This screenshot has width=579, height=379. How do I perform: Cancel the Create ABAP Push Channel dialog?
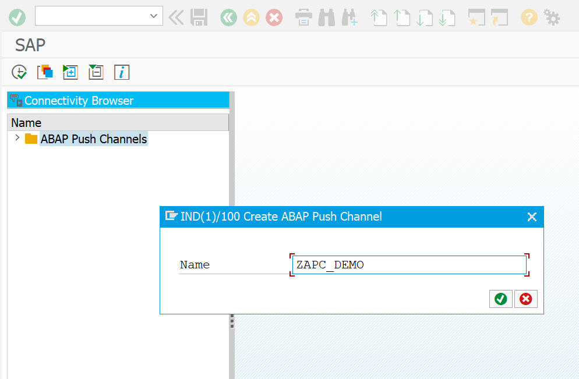[525, 299]
